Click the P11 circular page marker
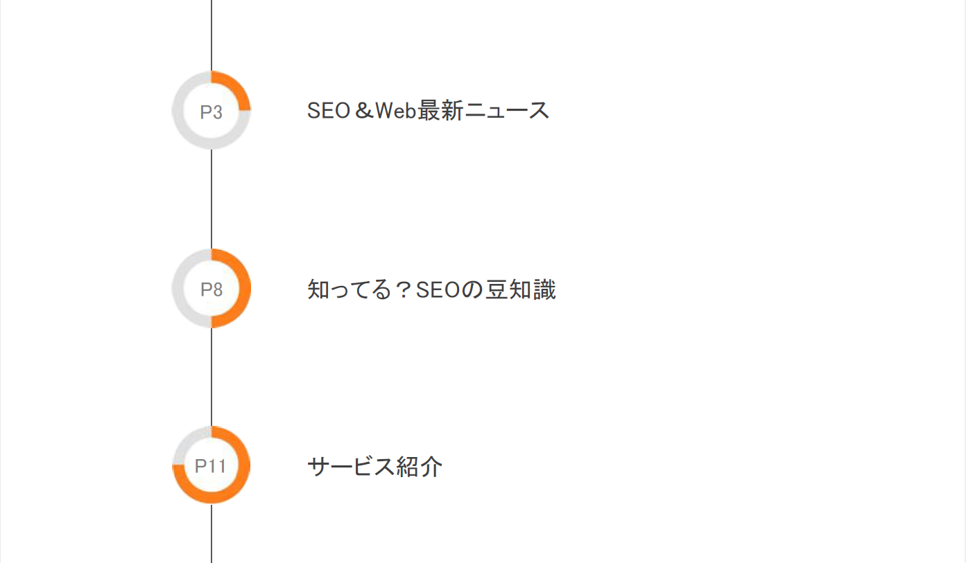Image resolution: width=966 pixels, height=563 pixels. point(212,465)
